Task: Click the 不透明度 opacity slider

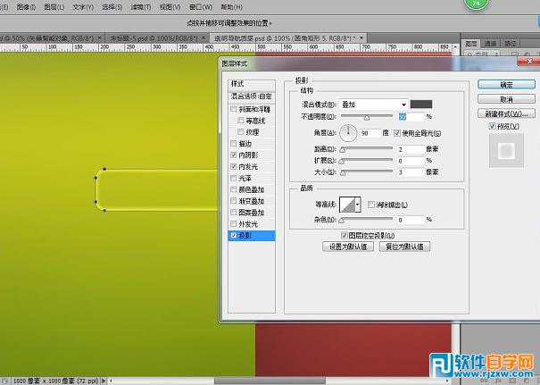Action: click(366, 117)
